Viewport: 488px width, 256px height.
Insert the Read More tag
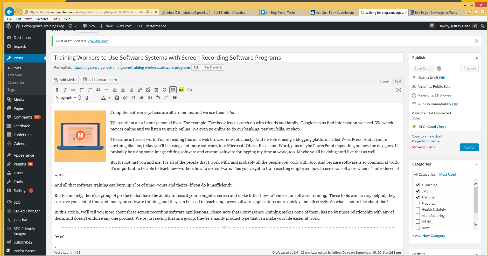point(156,90)
